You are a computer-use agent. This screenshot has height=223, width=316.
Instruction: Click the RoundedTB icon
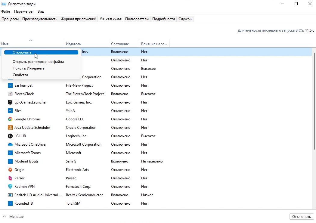click(10, 203)
